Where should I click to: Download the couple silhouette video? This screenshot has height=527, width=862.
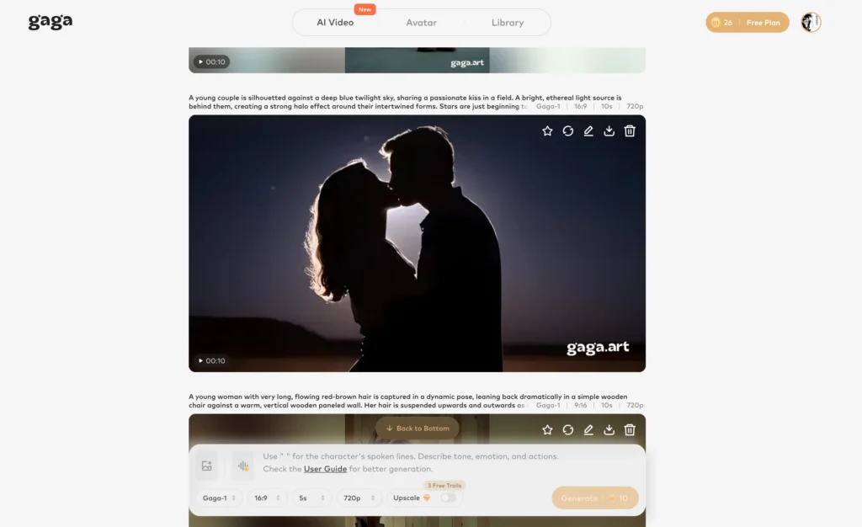609,130
